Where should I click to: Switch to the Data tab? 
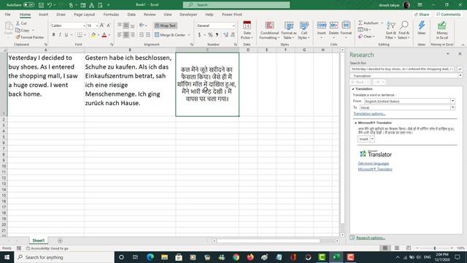pyautogui.click(x=131, y=15)
